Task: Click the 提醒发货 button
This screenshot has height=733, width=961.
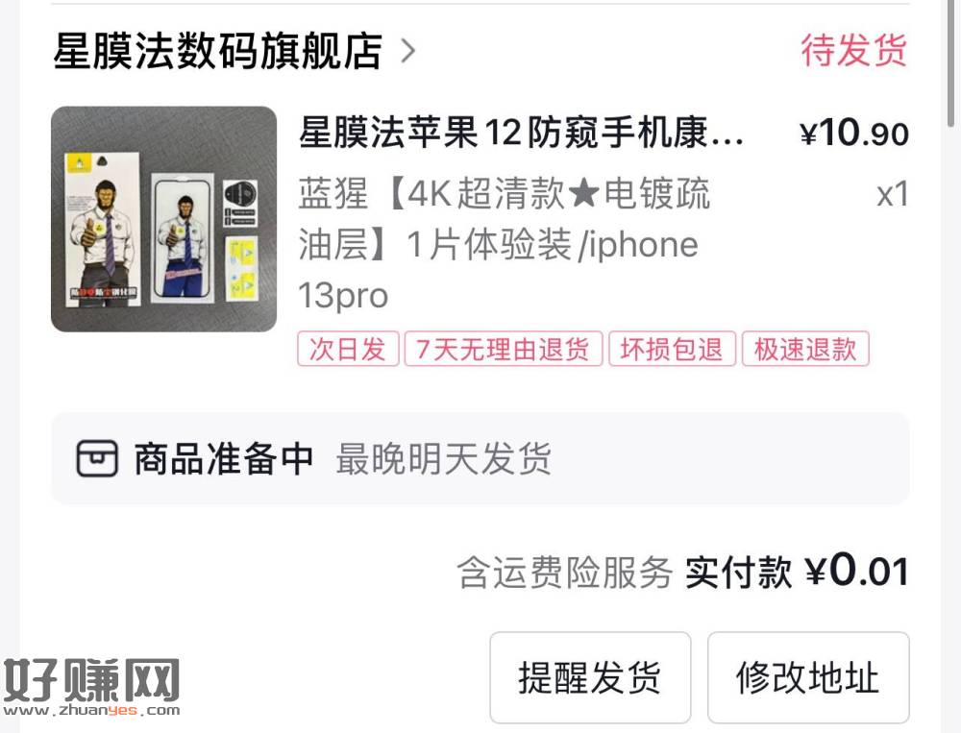Action: (590, 678)
